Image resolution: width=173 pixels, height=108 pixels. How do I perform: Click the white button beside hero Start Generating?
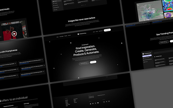tap(93, 62)
